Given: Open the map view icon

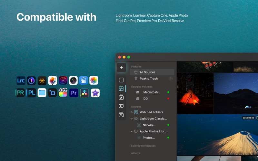Looking at the screenshot, I should click(x=121, y=106).
